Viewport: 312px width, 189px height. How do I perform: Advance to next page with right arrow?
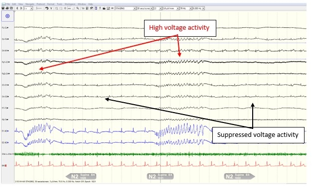pos(21,8)
